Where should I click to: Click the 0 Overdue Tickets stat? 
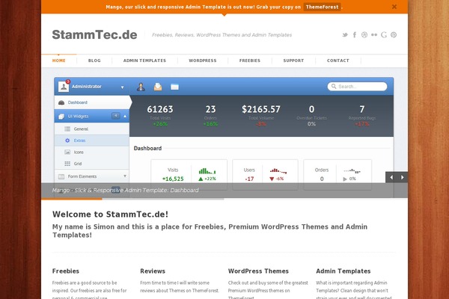point(311,116)
